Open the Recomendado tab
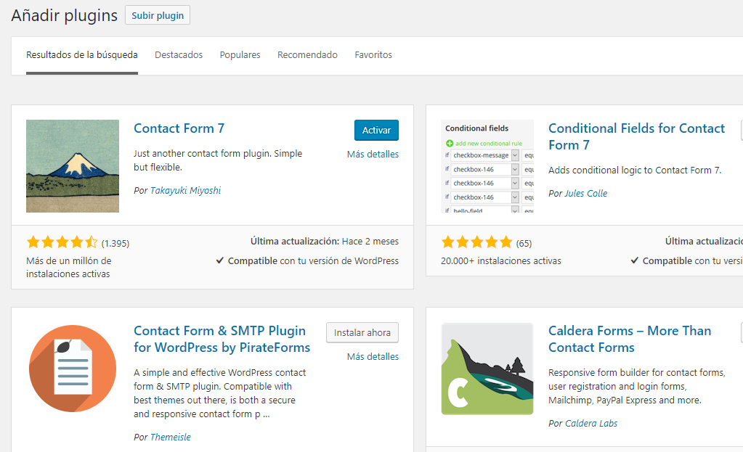The image size is (743, 452). 307,55
